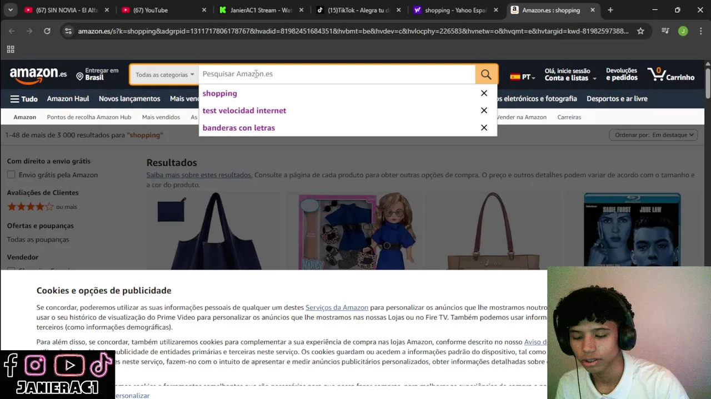
Task: Click the Instagram icon in overlay
Action: (x=35, y=365)
